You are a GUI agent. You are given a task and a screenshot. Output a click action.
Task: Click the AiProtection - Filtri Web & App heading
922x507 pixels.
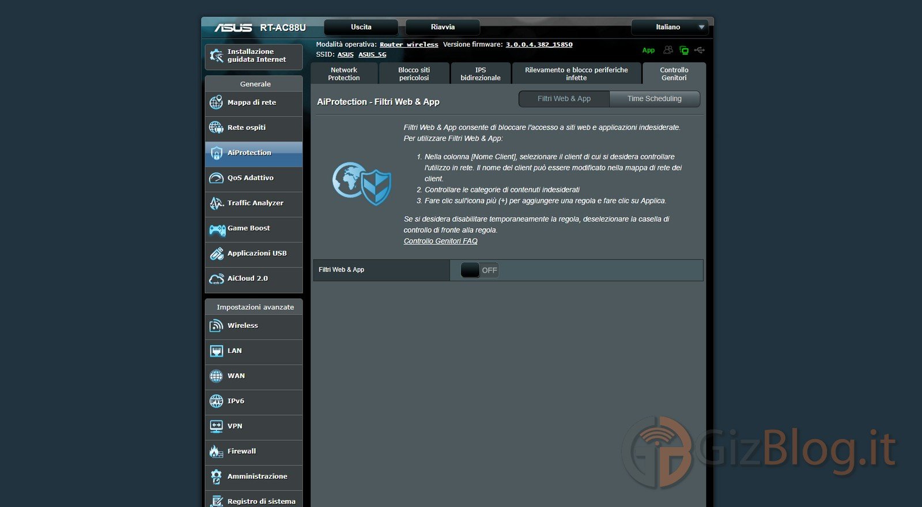point(378,102)
